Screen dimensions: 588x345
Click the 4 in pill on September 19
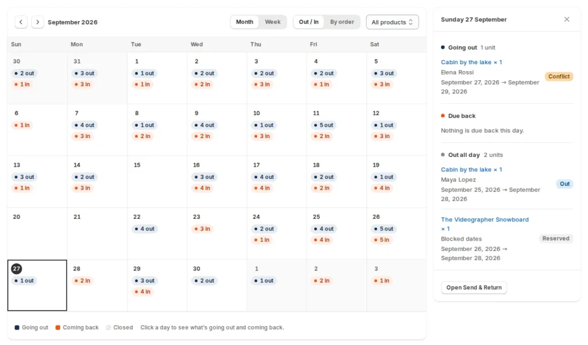pos(382,188)
